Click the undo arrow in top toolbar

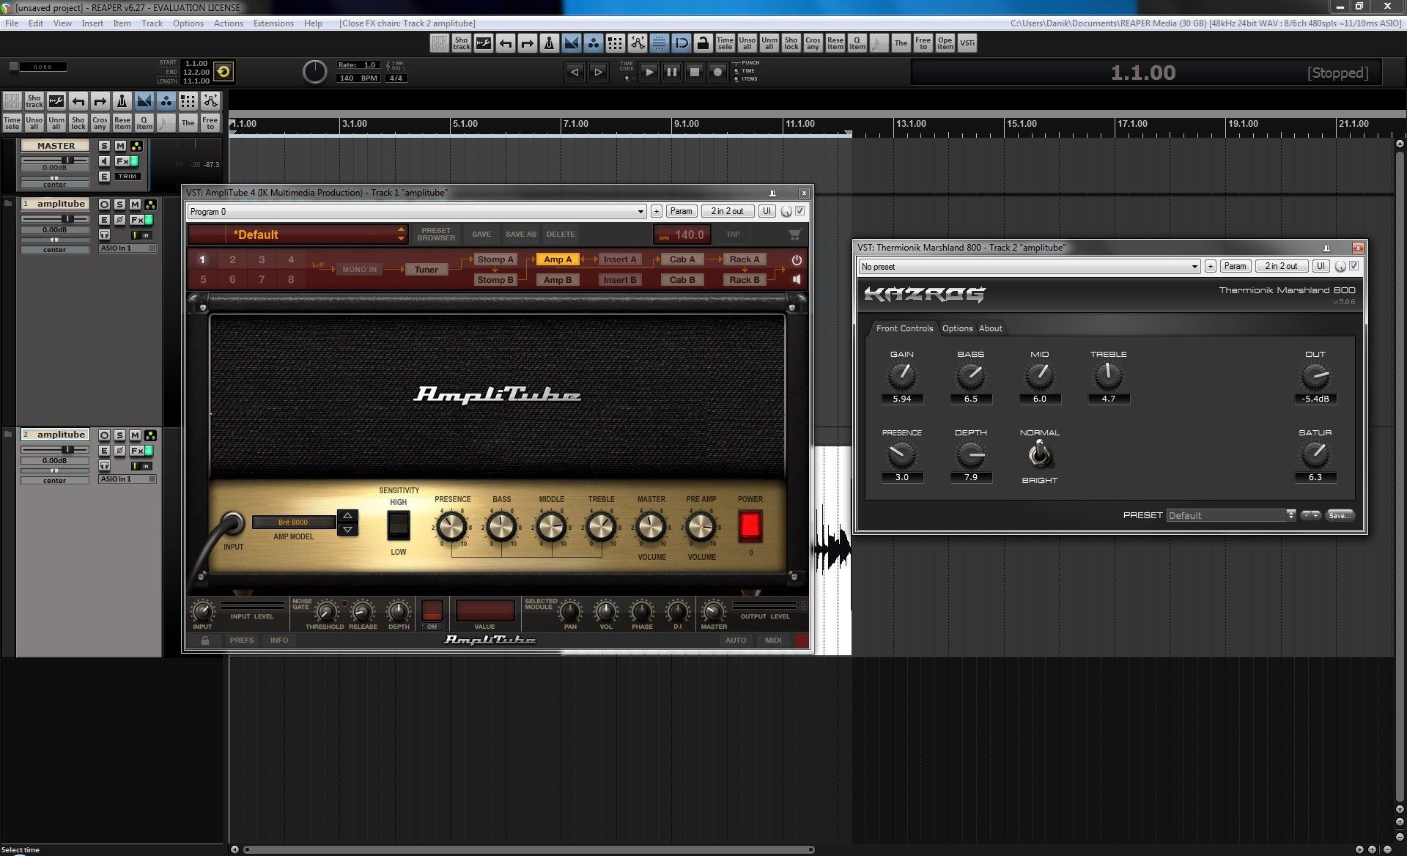[x=505, y=43]
